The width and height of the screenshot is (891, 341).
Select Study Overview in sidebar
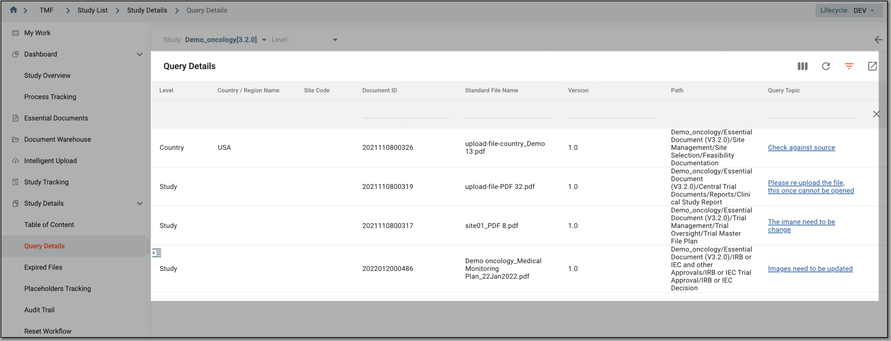point(47,75)
